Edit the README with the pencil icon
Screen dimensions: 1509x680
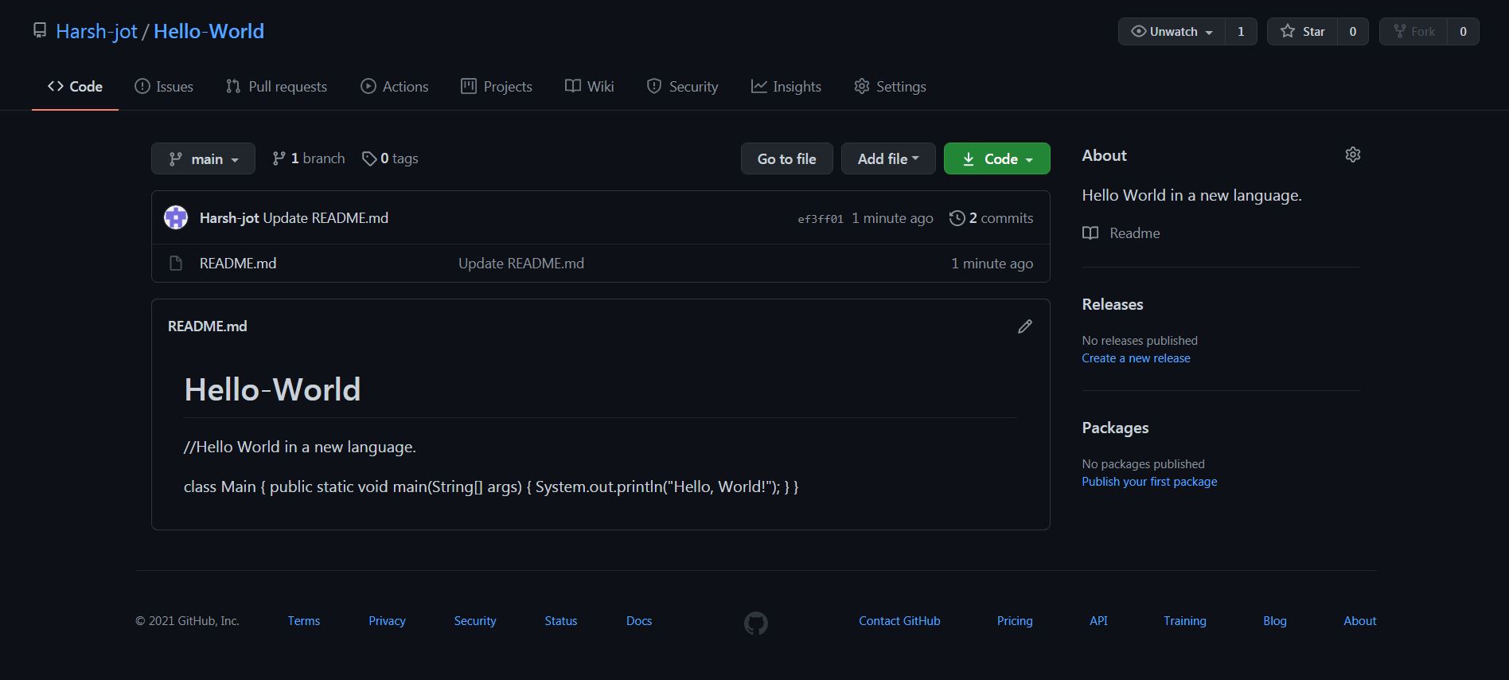tap(1025, 326)
